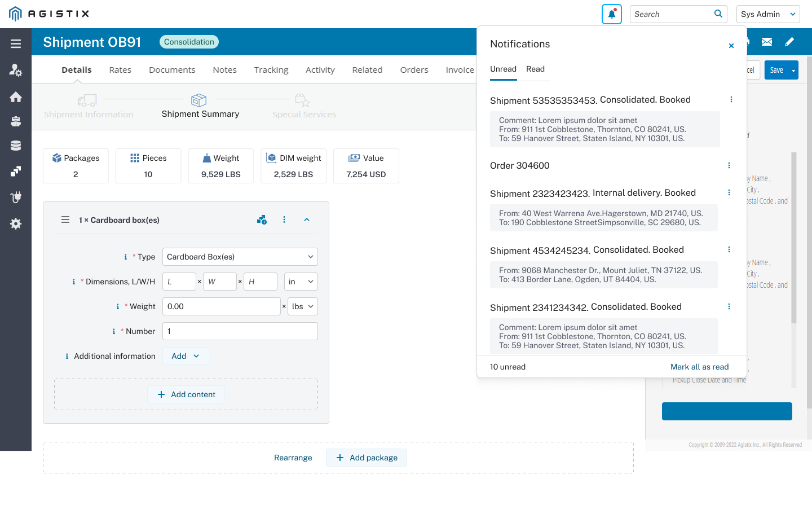Open the hamburger menu in sidebar
The image size is (812, 514).
pyautogui.click(x=16, y=44)
